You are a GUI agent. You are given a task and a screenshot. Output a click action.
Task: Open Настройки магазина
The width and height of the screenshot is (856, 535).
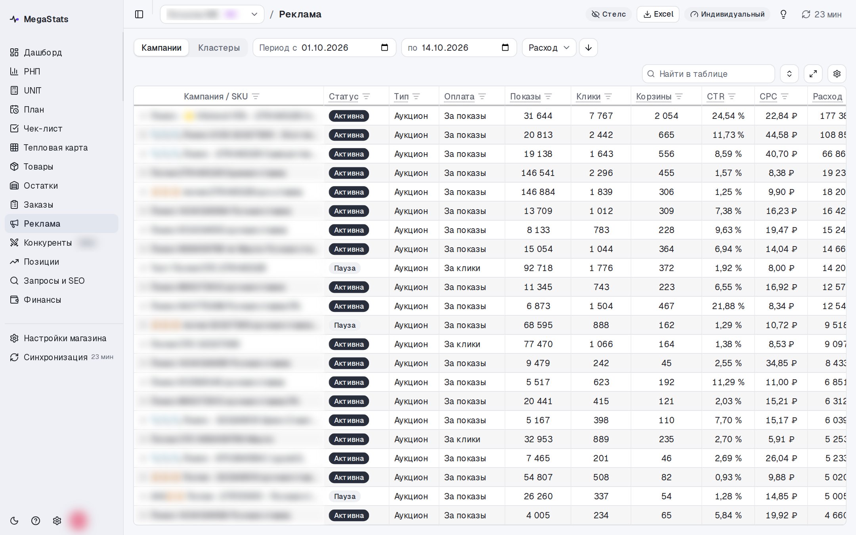61,338
